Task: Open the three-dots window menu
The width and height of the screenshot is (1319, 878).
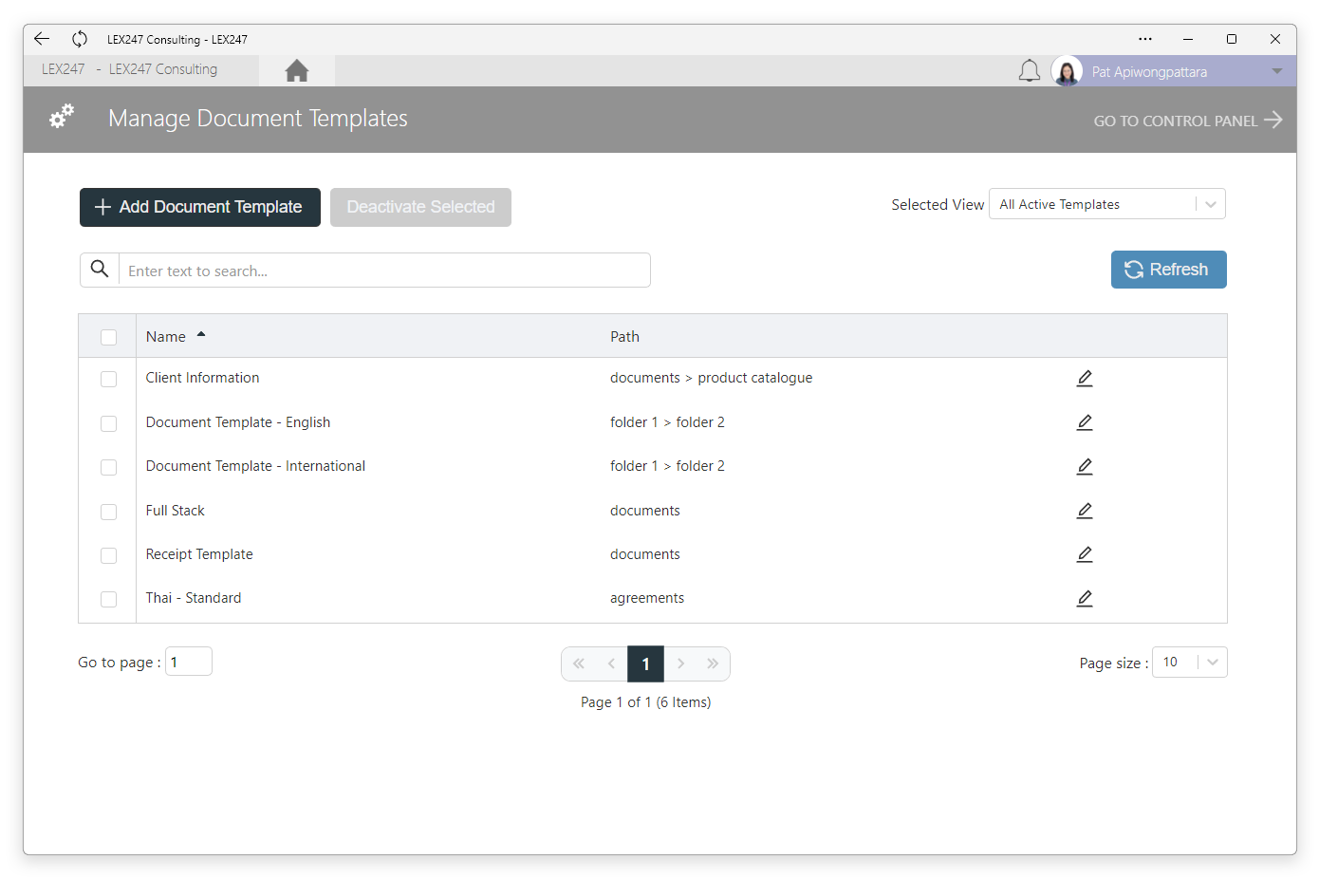Action: tap(1145, 39)
